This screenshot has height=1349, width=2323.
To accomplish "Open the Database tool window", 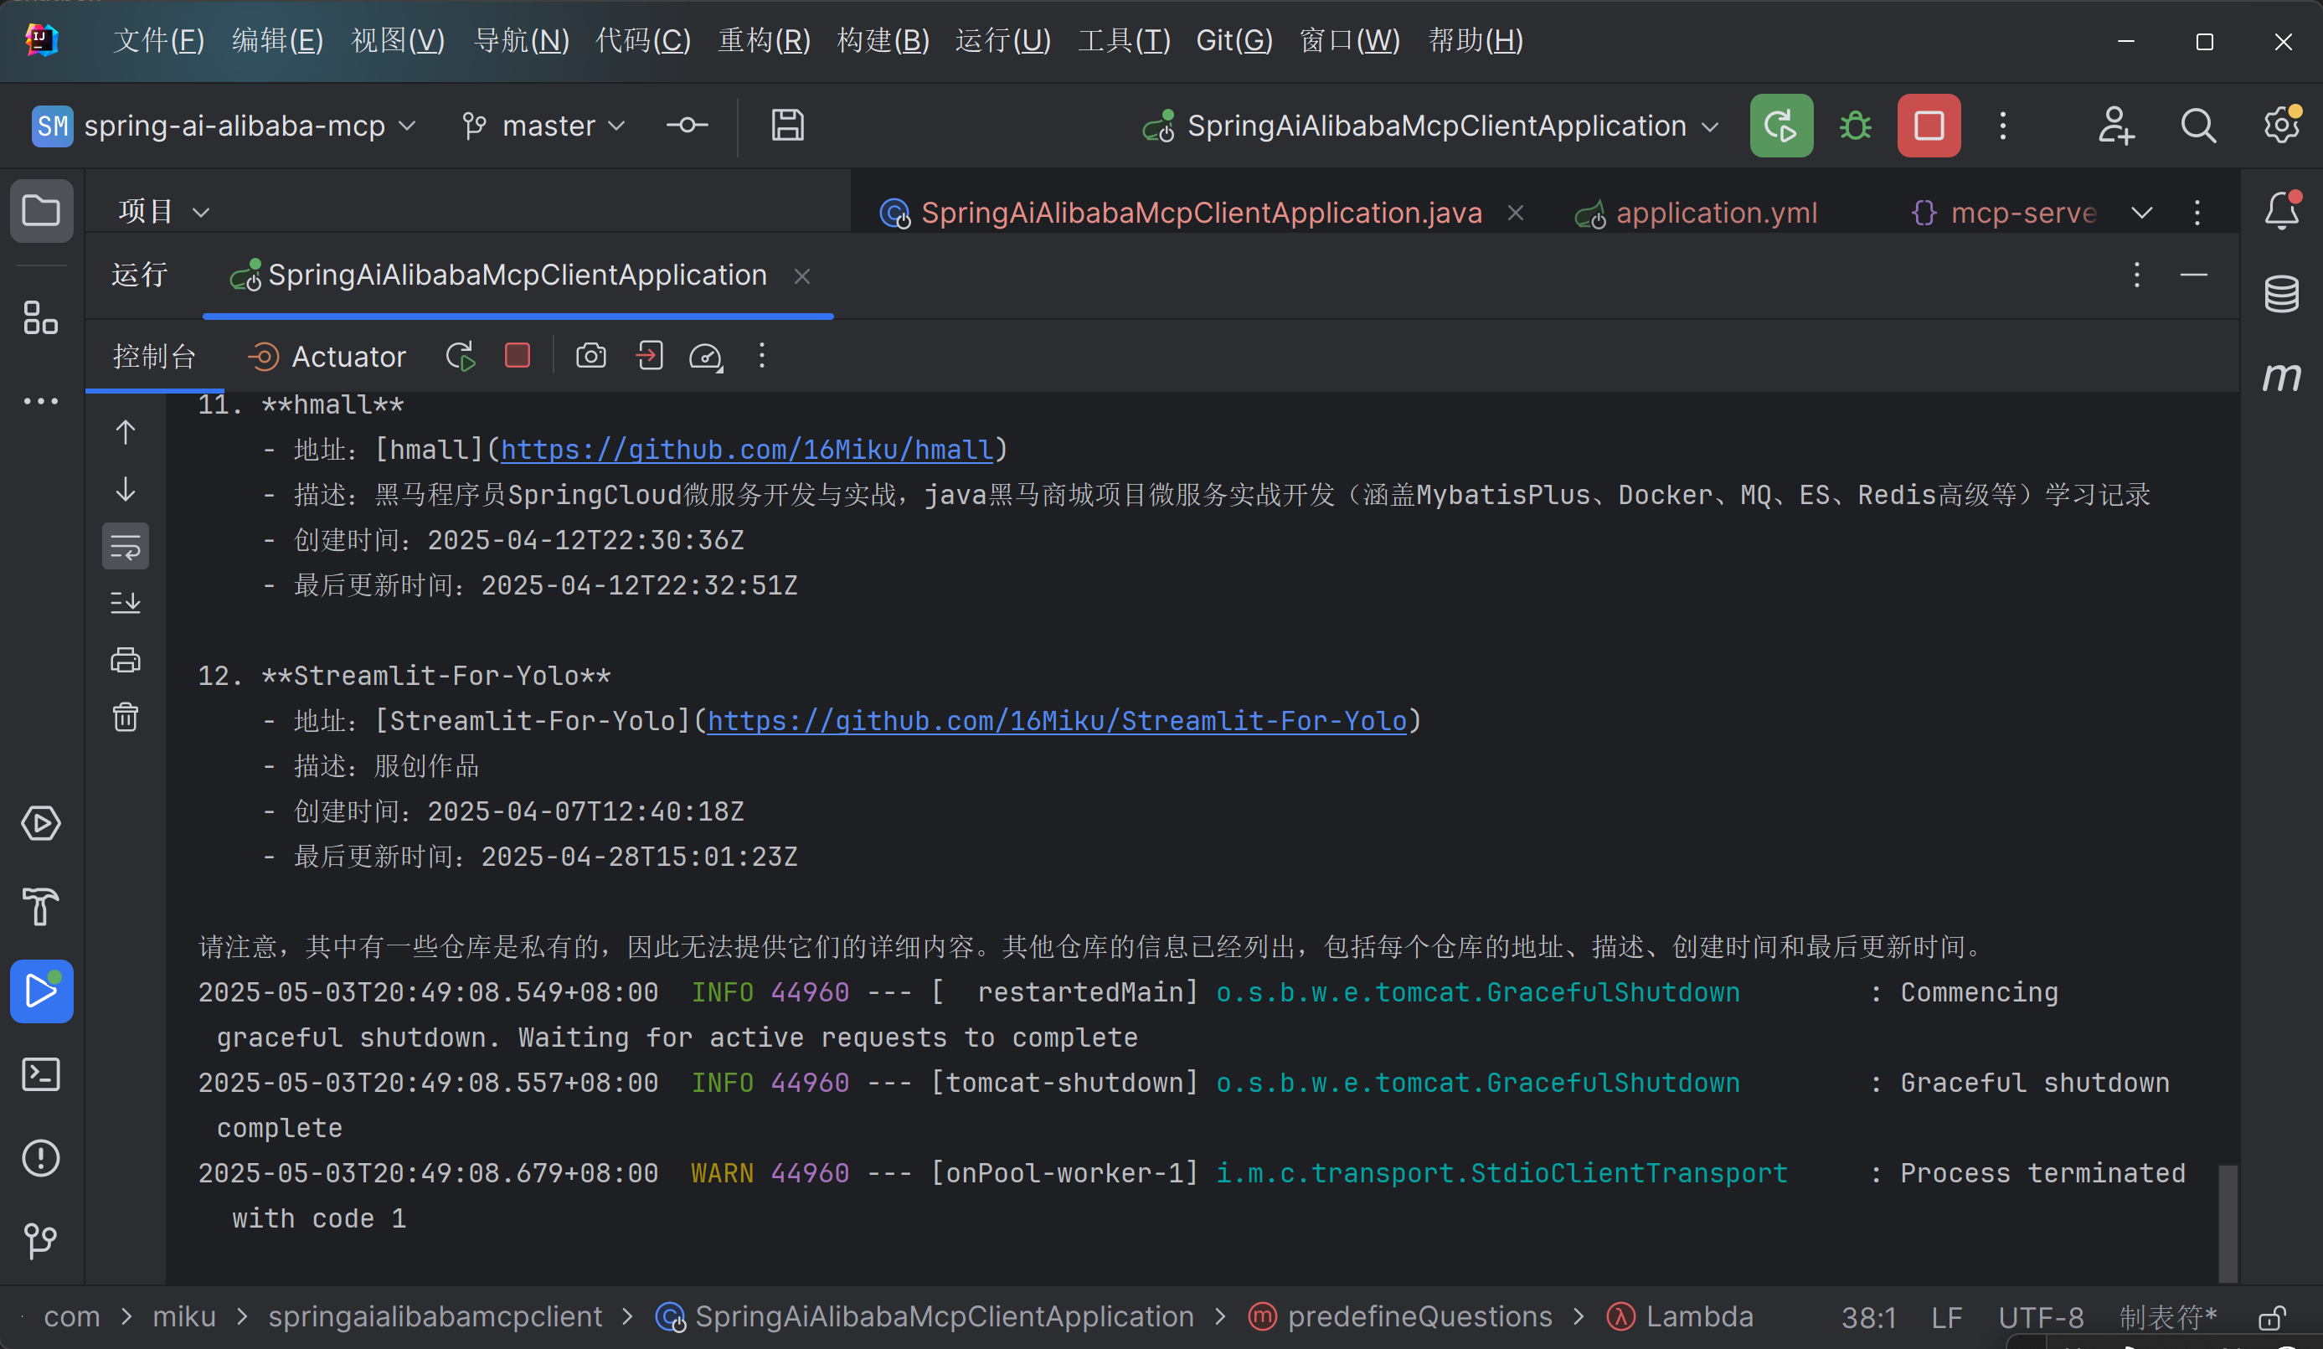I will pos(2280,294).
